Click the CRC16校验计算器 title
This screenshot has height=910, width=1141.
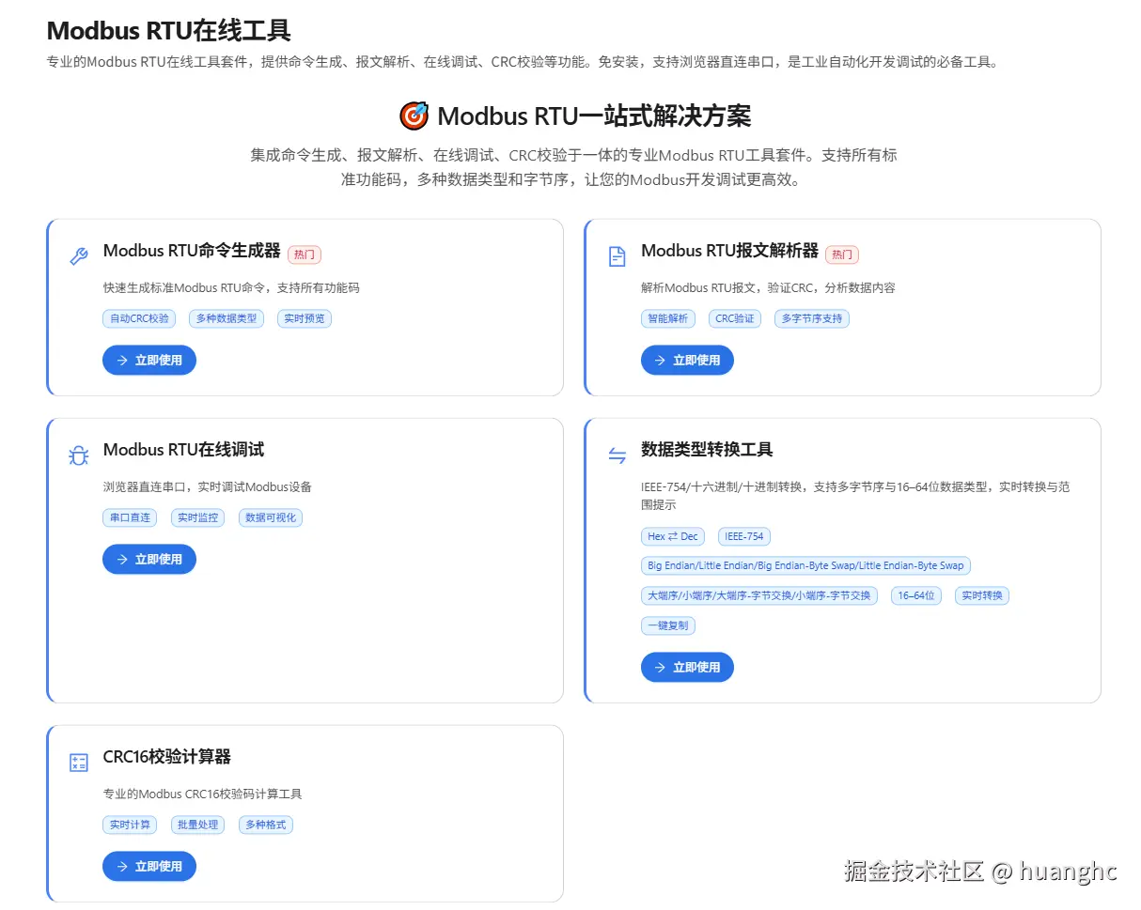[167, 757]
